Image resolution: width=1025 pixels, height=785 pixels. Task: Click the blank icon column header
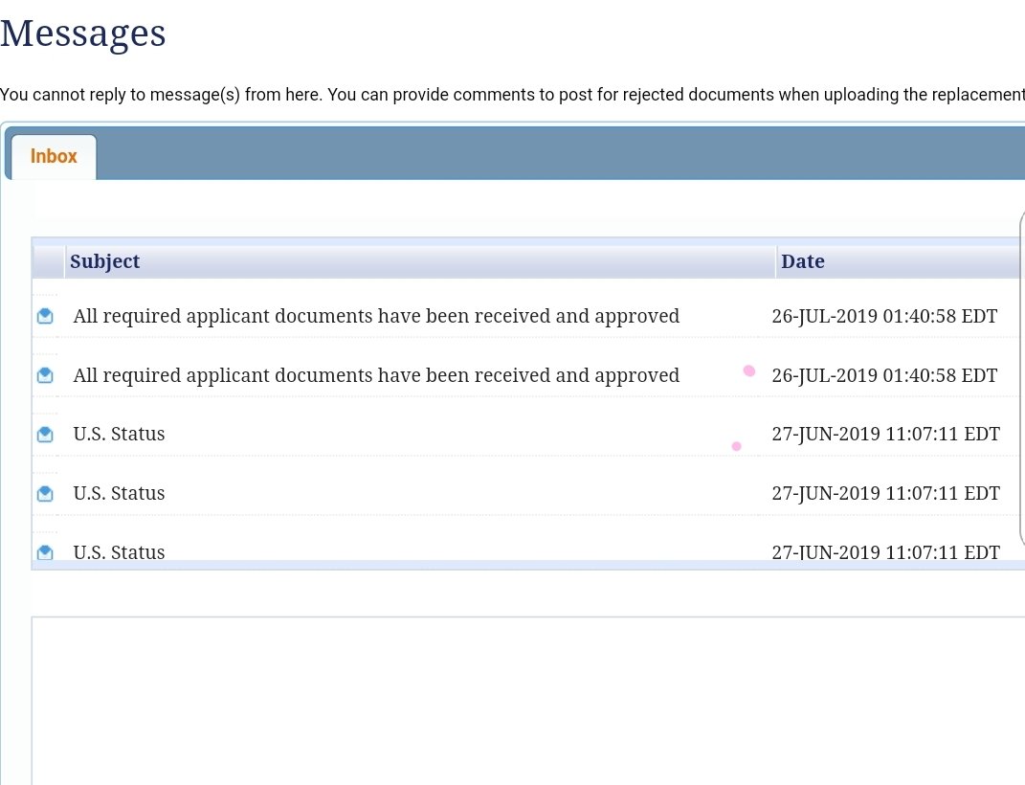coord(48,261)
